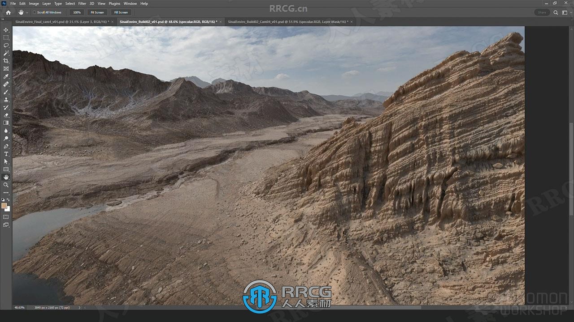574x322 pixels.
Task: Select the Horizontal Type tool
Action: point(6,154)
